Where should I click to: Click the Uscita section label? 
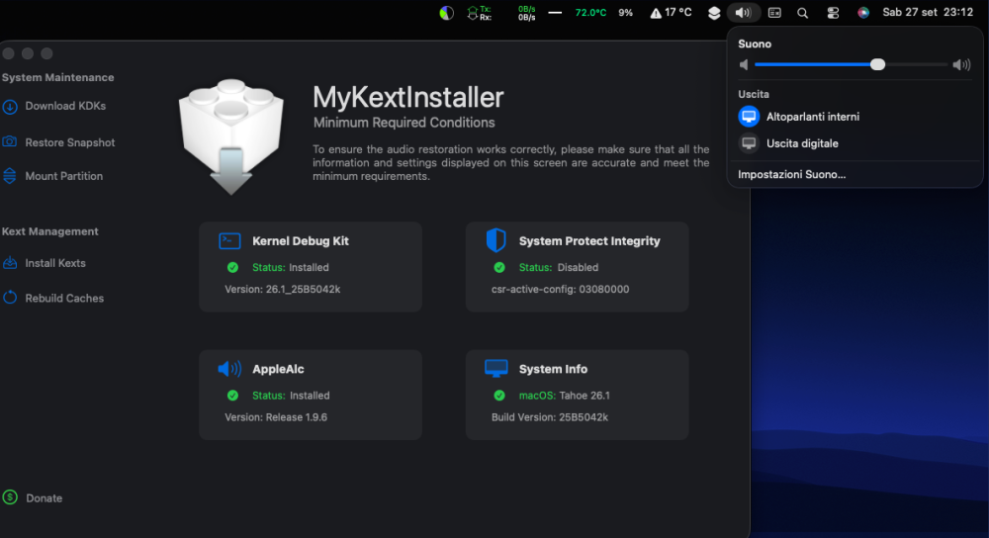[x=753, y=94]
